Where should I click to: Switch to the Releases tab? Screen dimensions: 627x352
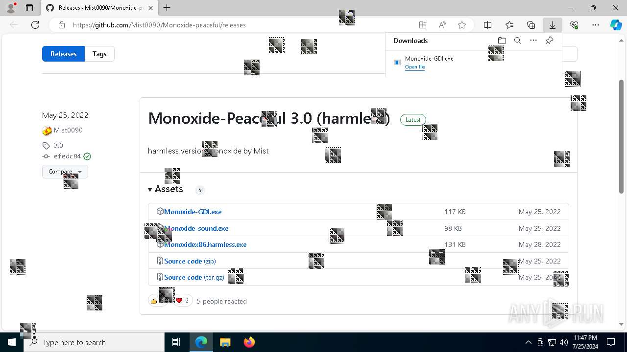pos(63,54)
